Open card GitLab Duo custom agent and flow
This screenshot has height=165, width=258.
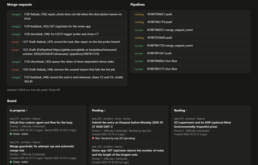(x=41, y=122)
